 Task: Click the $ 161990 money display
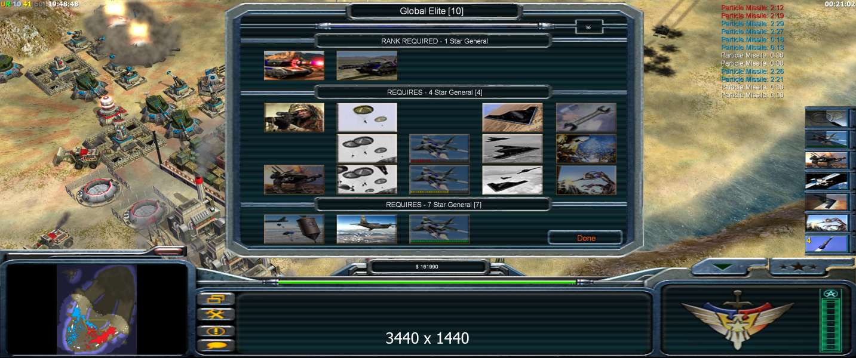(x=427, y=267)
